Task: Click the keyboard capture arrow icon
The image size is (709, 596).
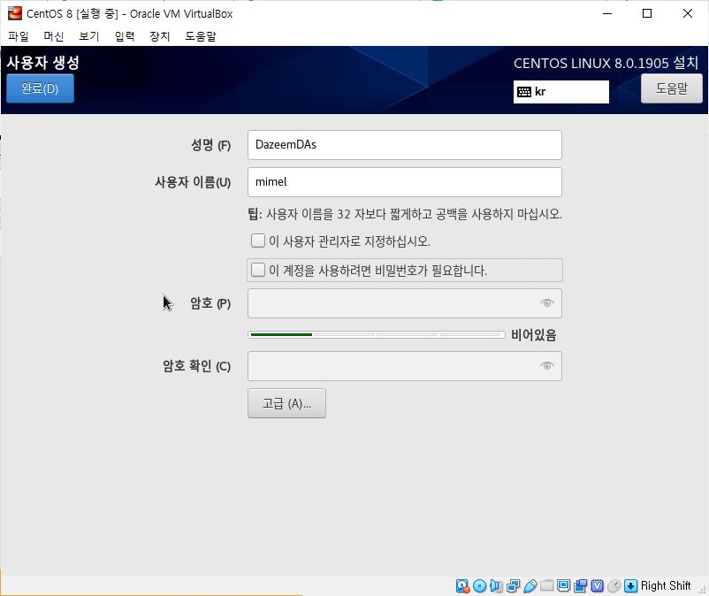Action: pyautogui.click(x=630, y=585)
